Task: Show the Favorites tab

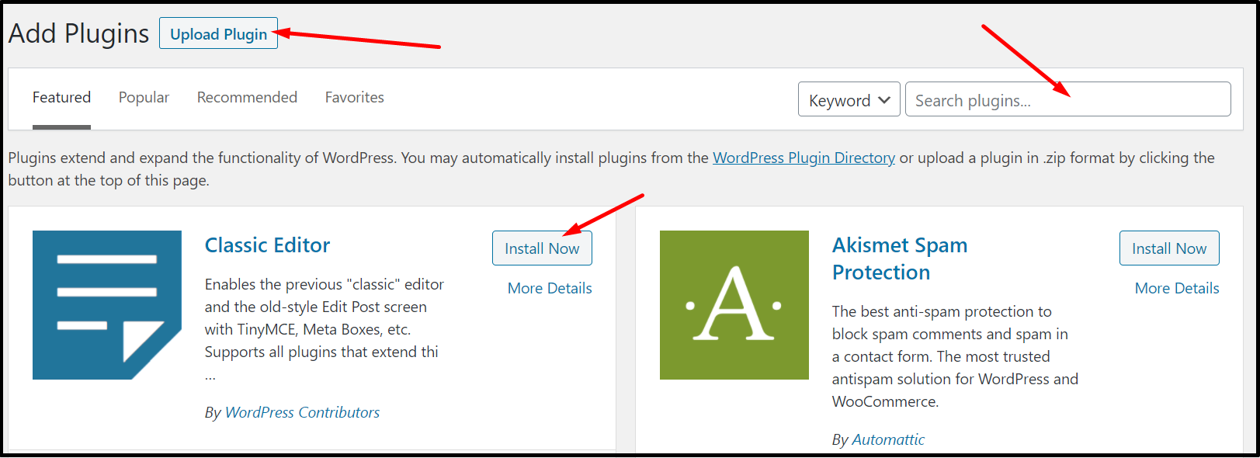Action: coord(354,98)
